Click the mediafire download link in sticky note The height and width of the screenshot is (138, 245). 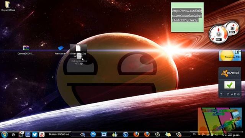tap(187, 15)
